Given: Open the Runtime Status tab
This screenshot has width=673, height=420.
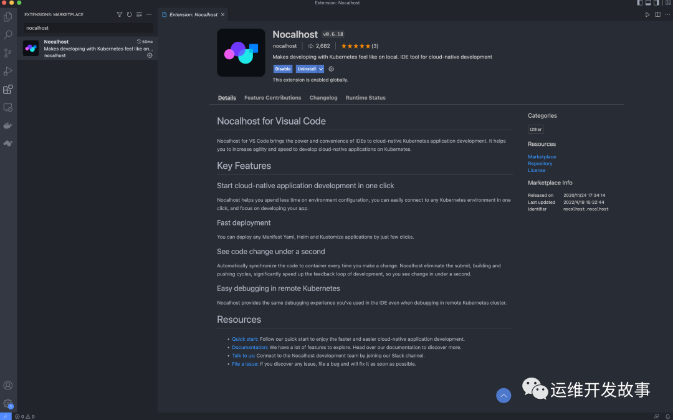Looking at the screenshot, I should point(366,98).
